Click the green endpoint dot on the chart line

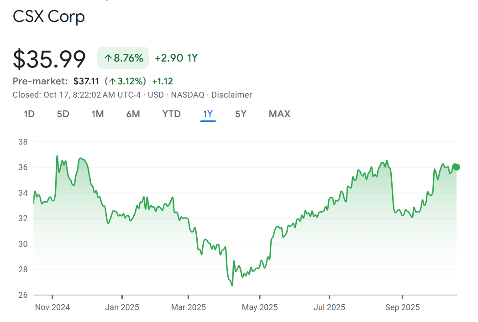pyautogui.click(x=456, y=167)
